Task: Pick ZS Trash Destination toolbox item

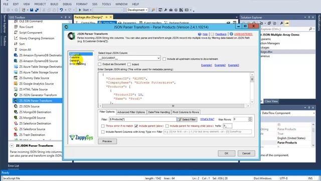Action: (x=32, y=135)
